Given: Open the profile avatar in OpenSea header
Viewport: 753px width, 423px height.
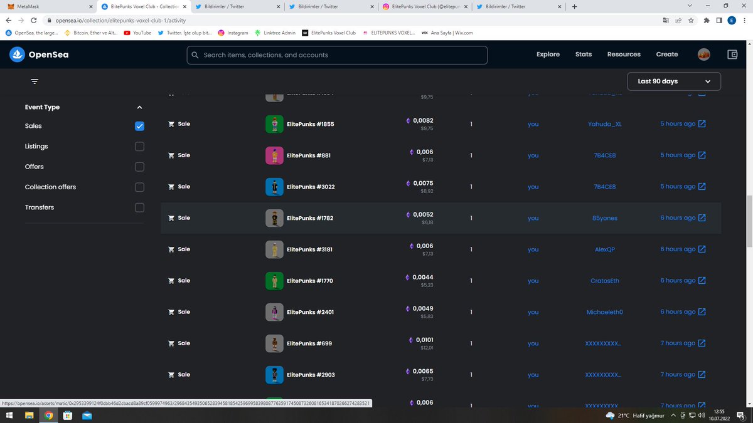Looking at the screenshot, I should tap(704, 55).
